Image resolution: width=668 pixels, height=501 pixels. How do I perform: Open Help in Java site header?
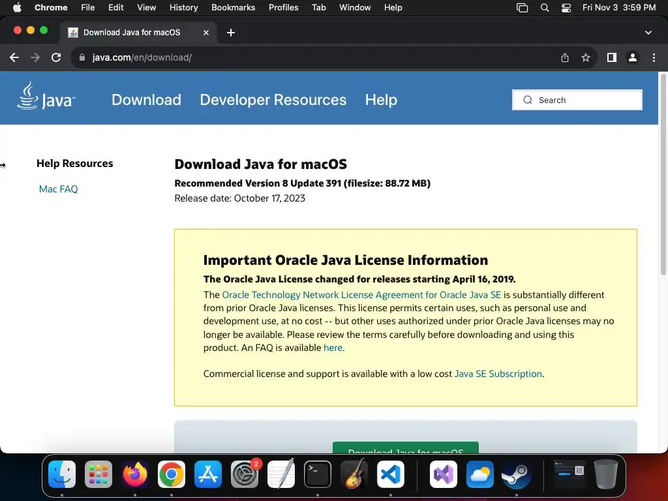pyautogui.click(x=381, y=100)
